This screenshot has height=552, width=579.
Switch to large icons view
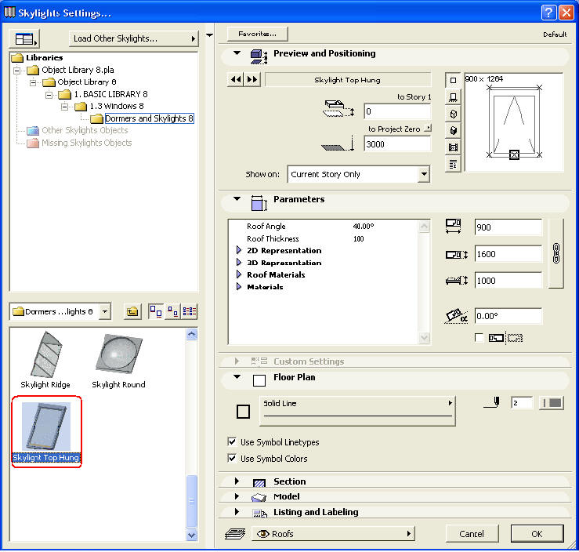[155, 312]
